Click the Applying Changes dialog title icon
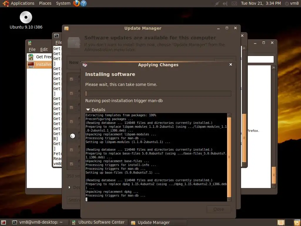Image resolution: width=301 pixels, height=226 pixels. (x=85, y=65)
